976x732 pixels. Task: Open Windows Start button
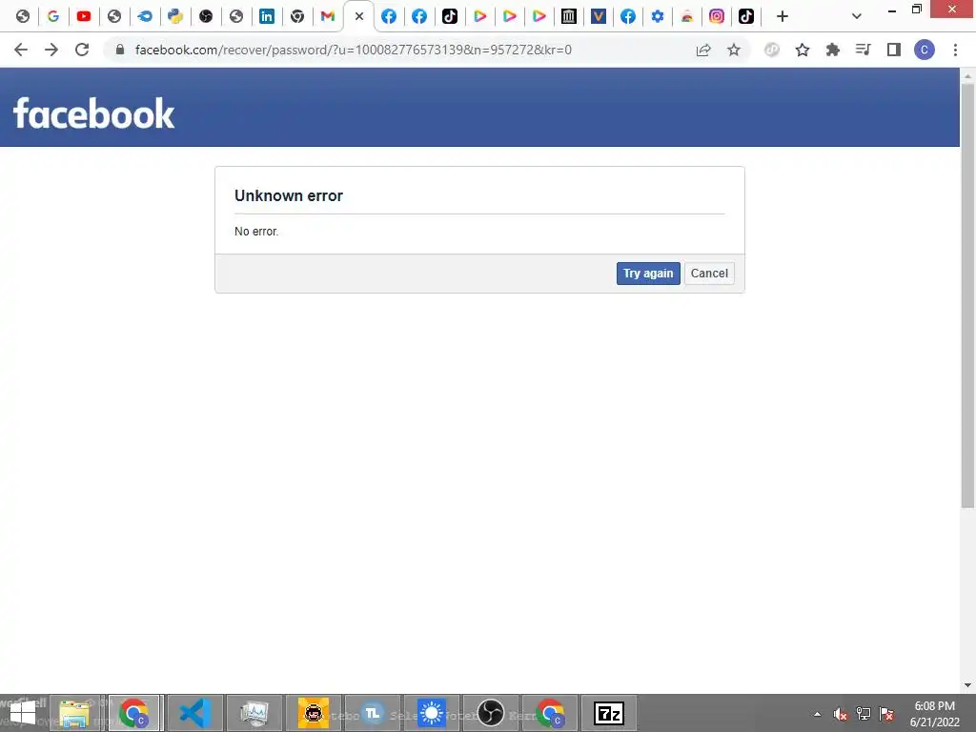(x=23, y=713)
